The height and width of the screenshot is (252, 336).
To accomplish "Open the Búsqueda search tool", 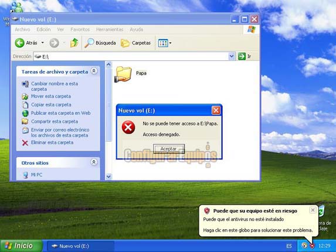I will tap(100, 43).
